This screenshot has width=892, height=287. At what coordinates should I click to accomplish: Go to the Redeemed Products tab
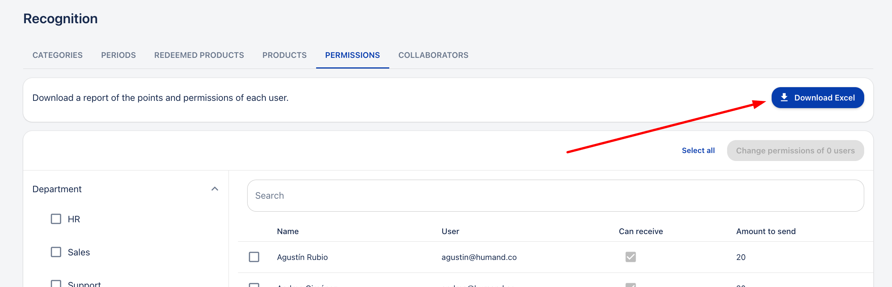click(x=199, y=55)
